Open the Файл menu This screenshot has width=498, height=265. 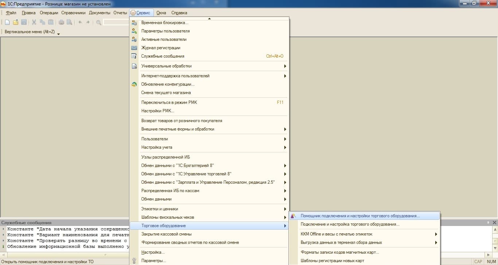11,13
